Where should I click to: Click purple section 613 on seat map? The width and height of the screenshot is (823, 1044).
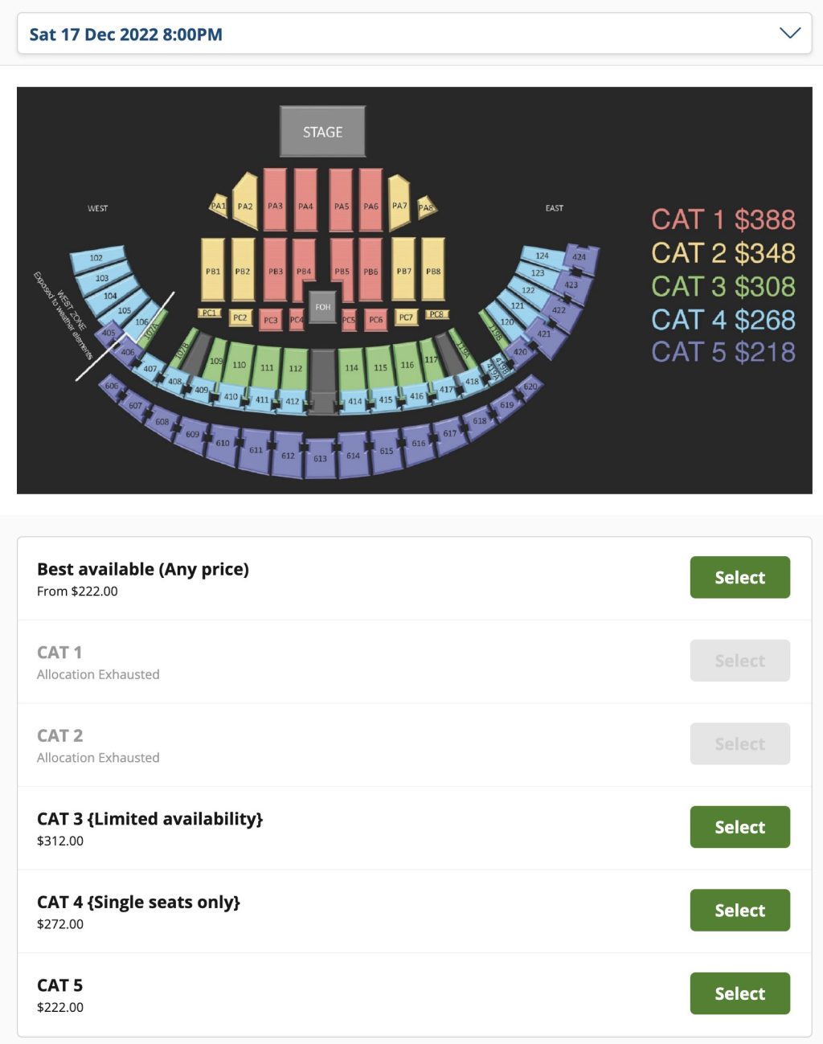(320, 458)
